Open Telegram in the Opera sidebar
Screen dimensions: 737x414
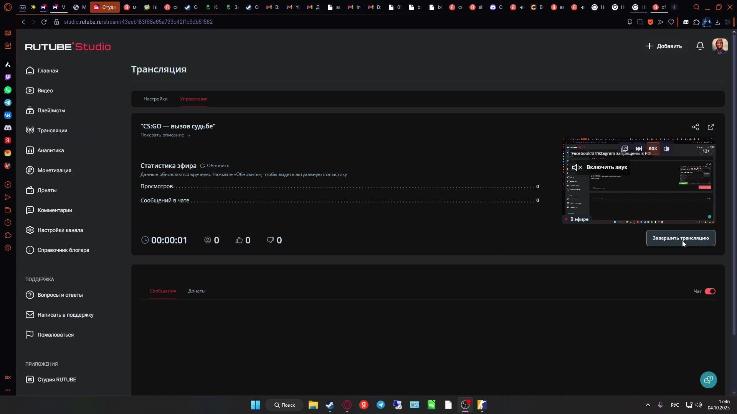[8, 102]
